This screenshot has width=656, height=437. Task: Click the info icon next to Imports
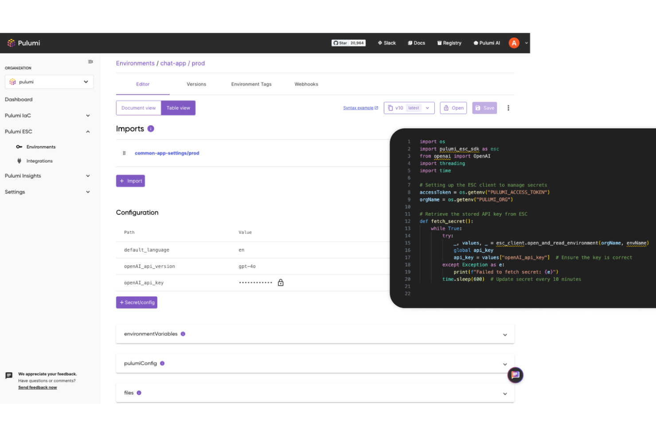point(151,129)
